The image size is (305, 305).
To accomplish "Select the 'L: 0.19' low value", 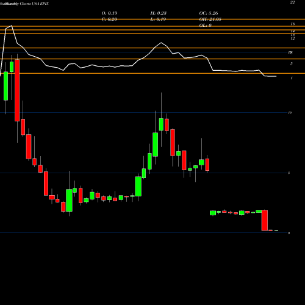I will click(158, 20).
